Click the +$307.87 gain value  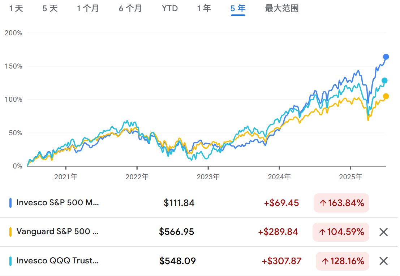[281, 261]
